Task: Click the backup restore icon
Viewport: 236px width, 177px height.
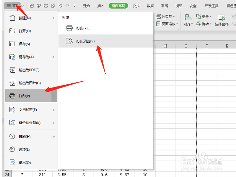Action: 12,122
